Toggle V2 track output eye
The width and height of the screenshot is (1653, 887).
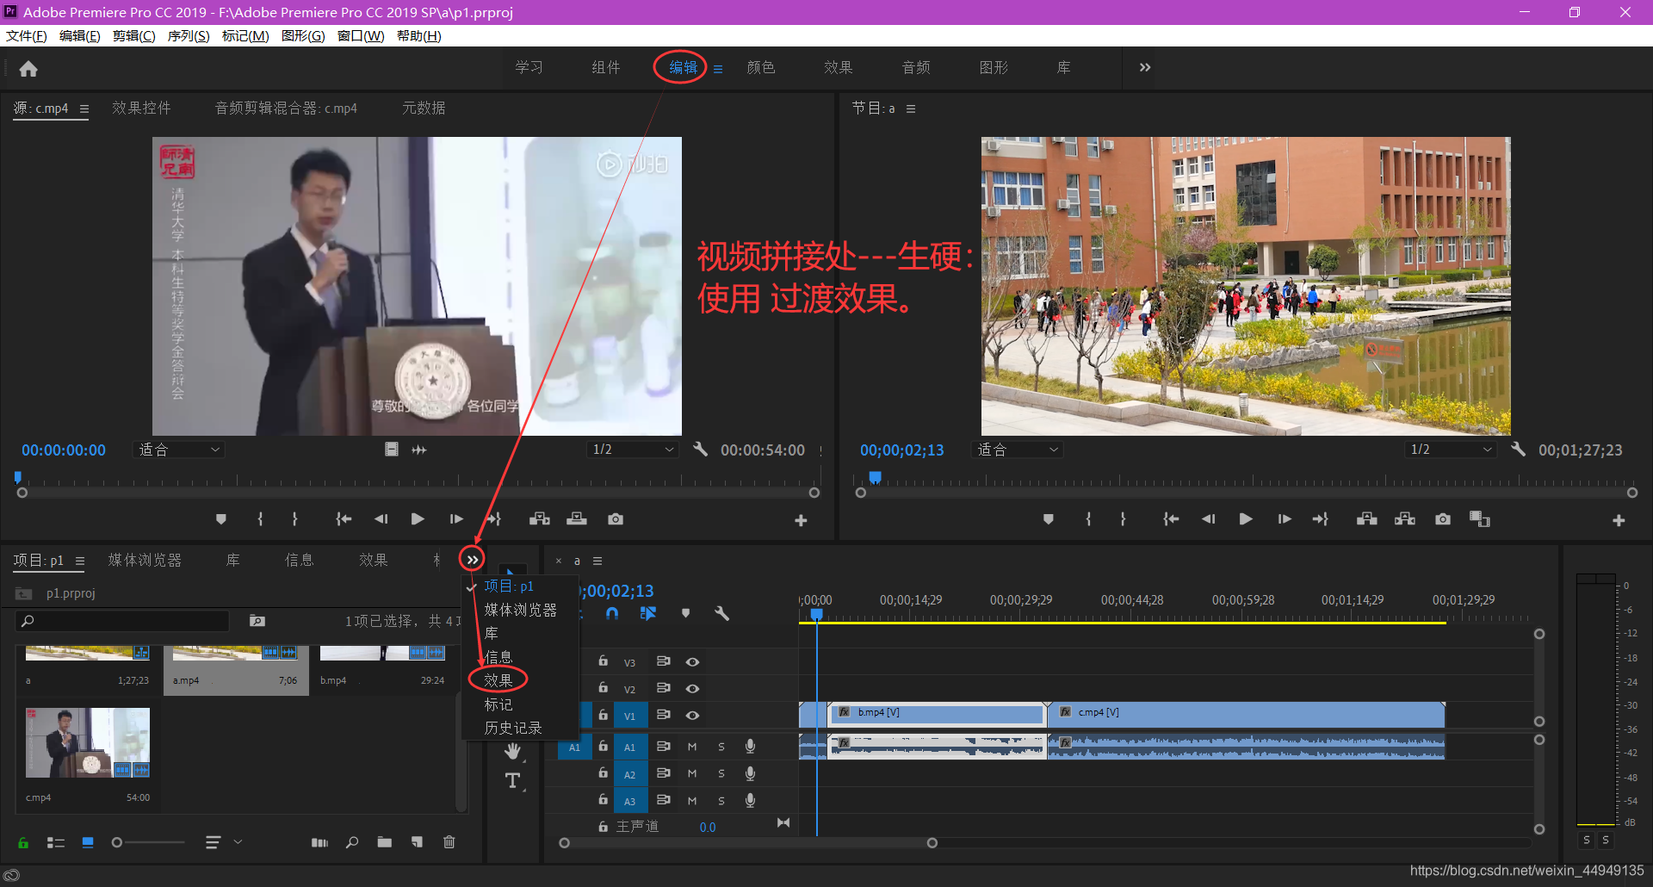click(692, 689)
